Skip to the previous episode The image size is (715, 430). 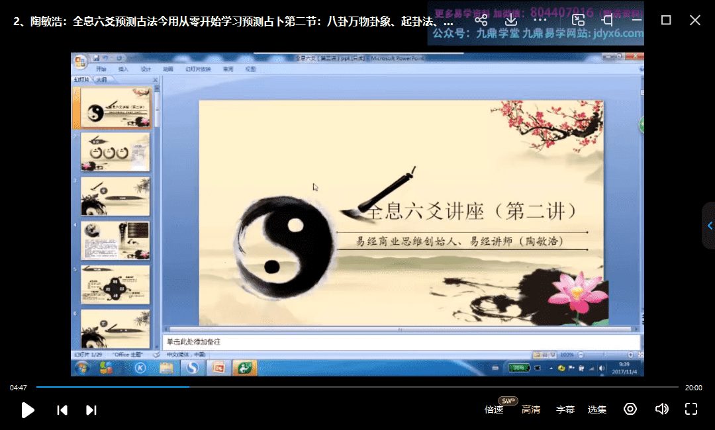(x=62, y=410)
